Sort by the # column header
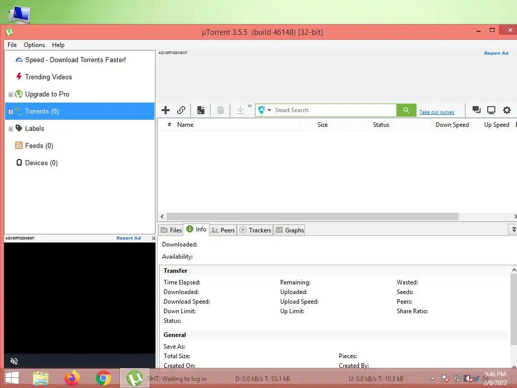 point(169,124)
